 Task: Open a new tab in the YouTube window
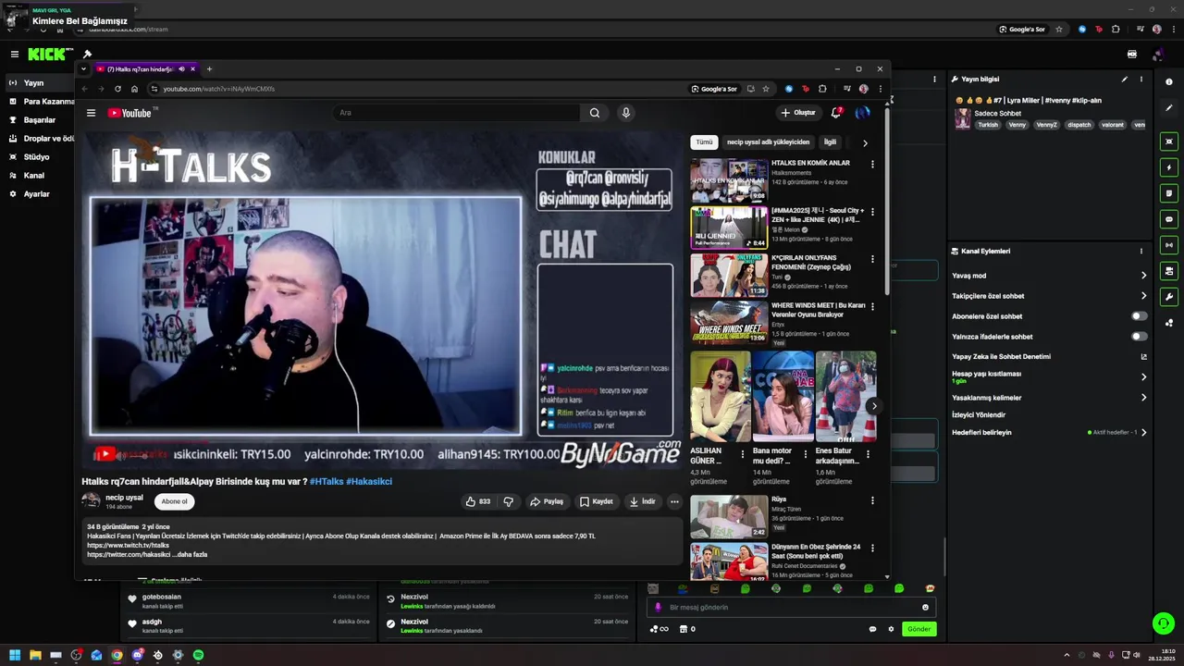coord(209,69)
